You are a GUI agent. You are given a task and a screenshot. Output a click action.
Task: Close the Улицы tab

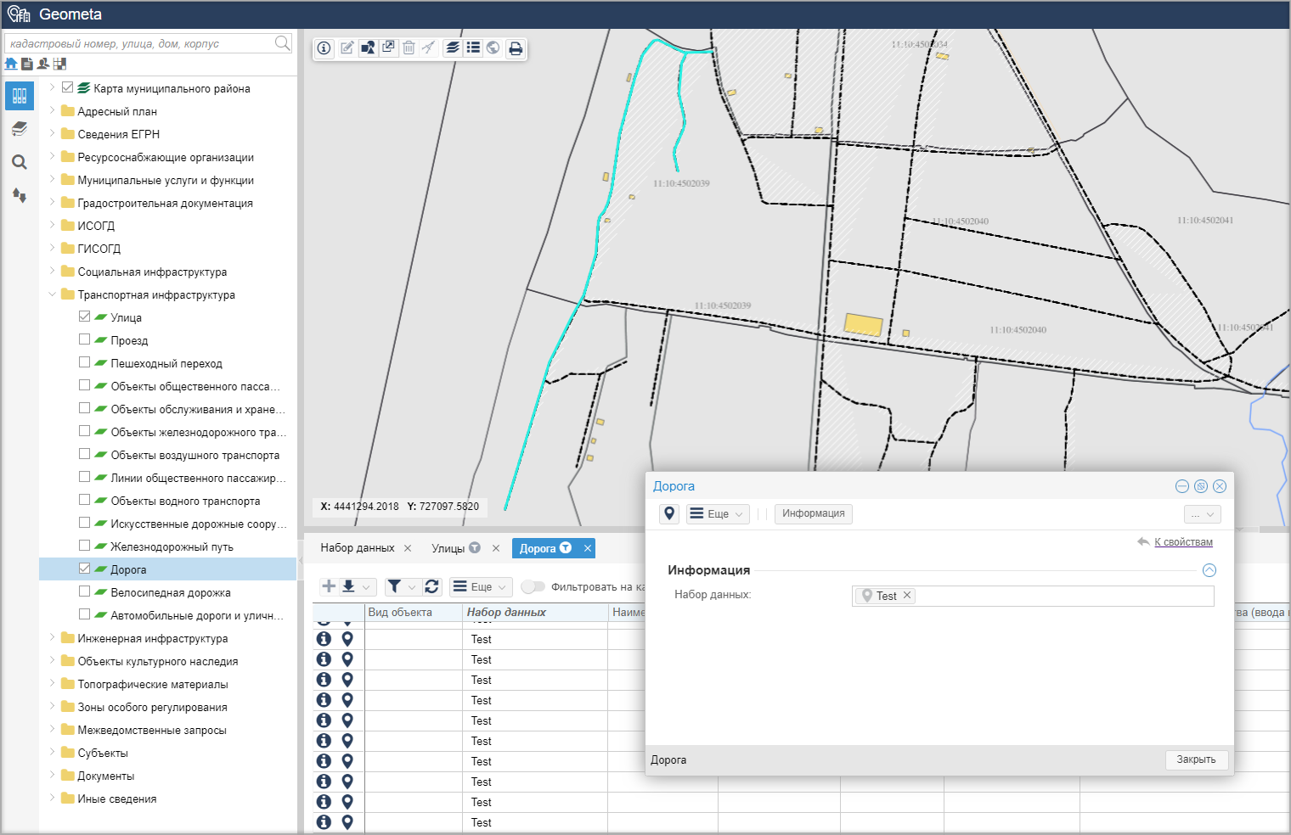click(496, 548)
